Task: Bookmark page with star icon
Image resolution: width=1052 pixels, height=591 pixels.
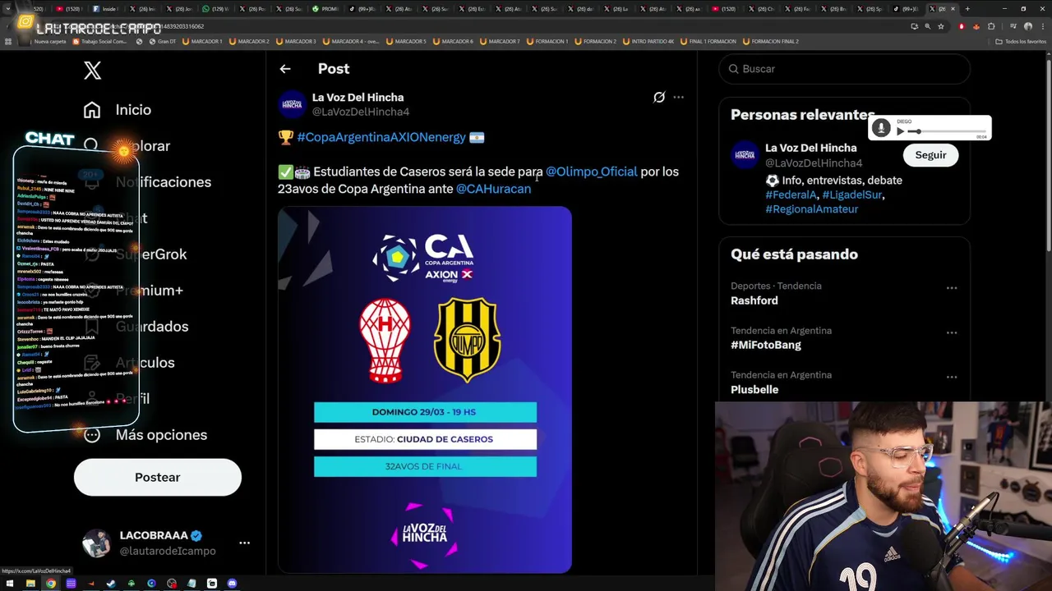Action: coord(941,26)
